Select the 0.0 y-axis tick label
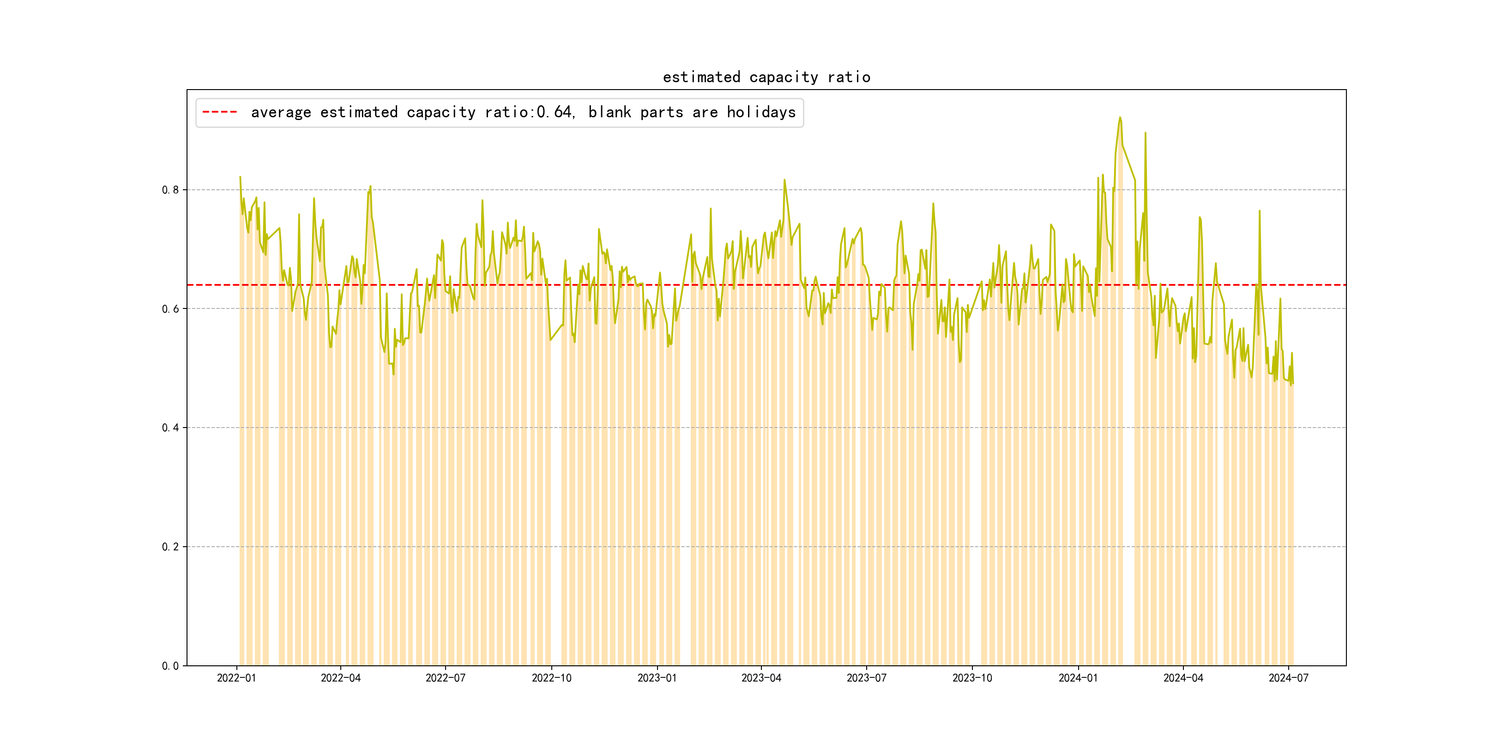This screenshot has height=748, width=1496. [170, 666]
